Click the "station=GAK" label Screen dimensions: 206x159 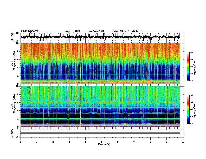click(97, 31)
